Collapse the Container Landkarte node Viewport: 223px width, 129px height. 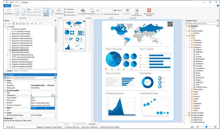click(x=8, y=29)
